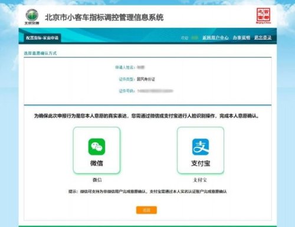
Task: Choose the Alipay (支付宝) face verification card
Action: coord(201,150)
